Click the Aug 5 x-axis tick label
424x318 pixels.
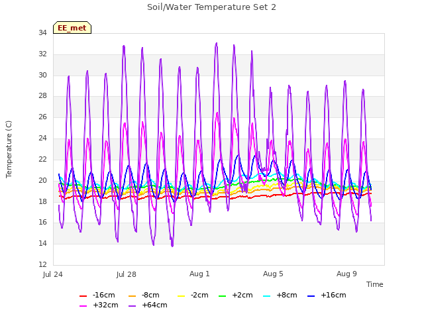tap(273, 274)
